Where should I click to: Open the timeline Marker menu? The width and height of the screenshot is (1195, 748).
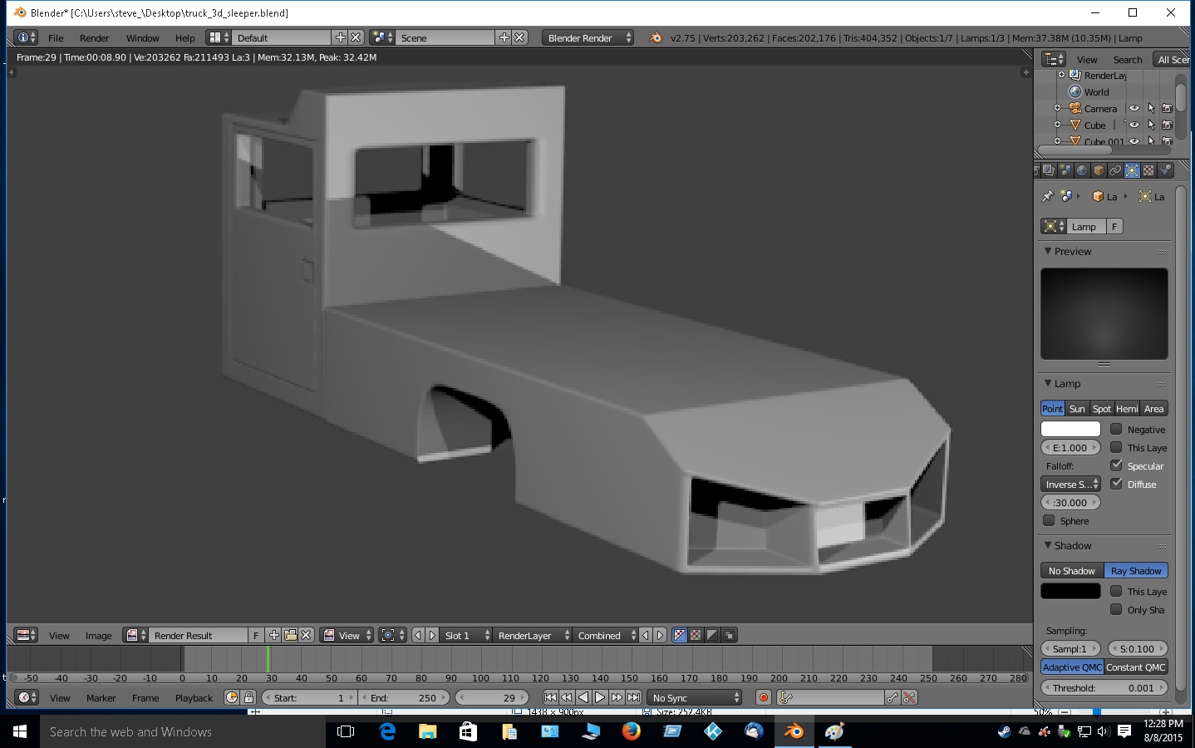coord(101,698)
